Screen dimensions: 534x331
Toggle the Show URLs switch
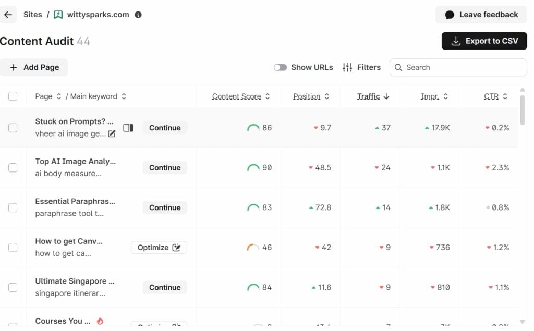coord(280,67)
